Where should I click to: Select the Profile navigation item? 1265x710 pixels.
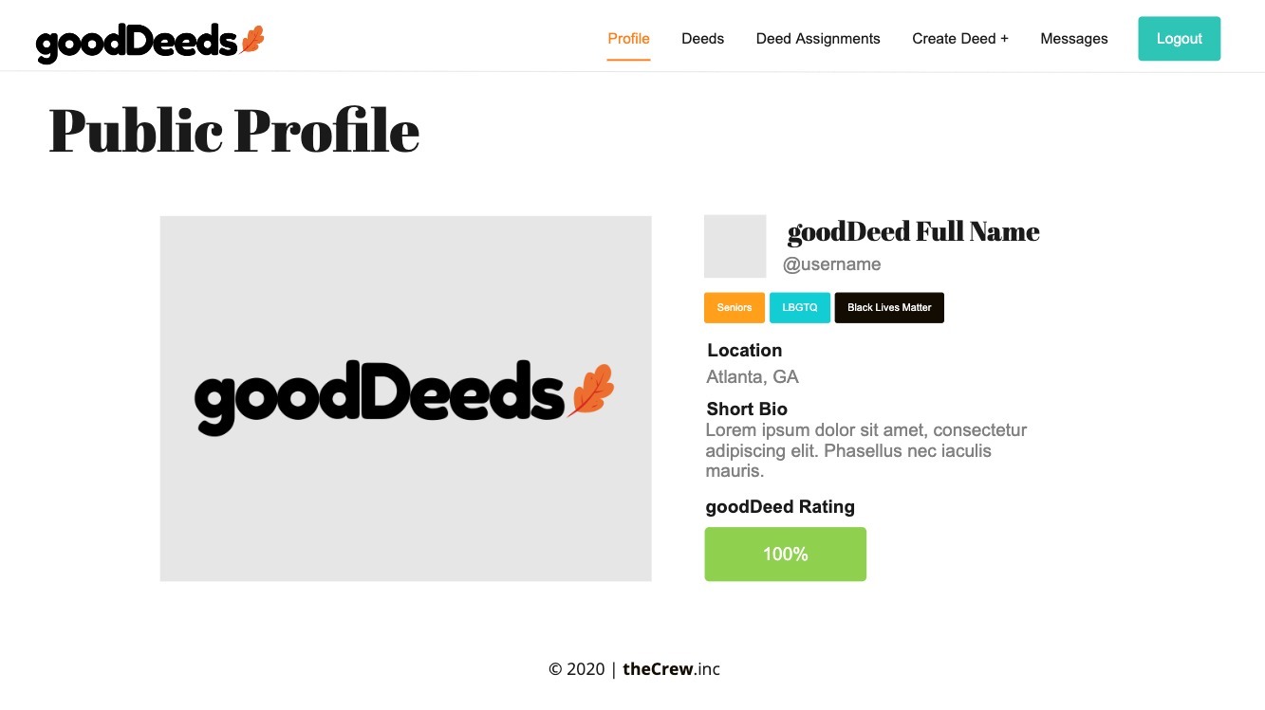pos(628,38)
